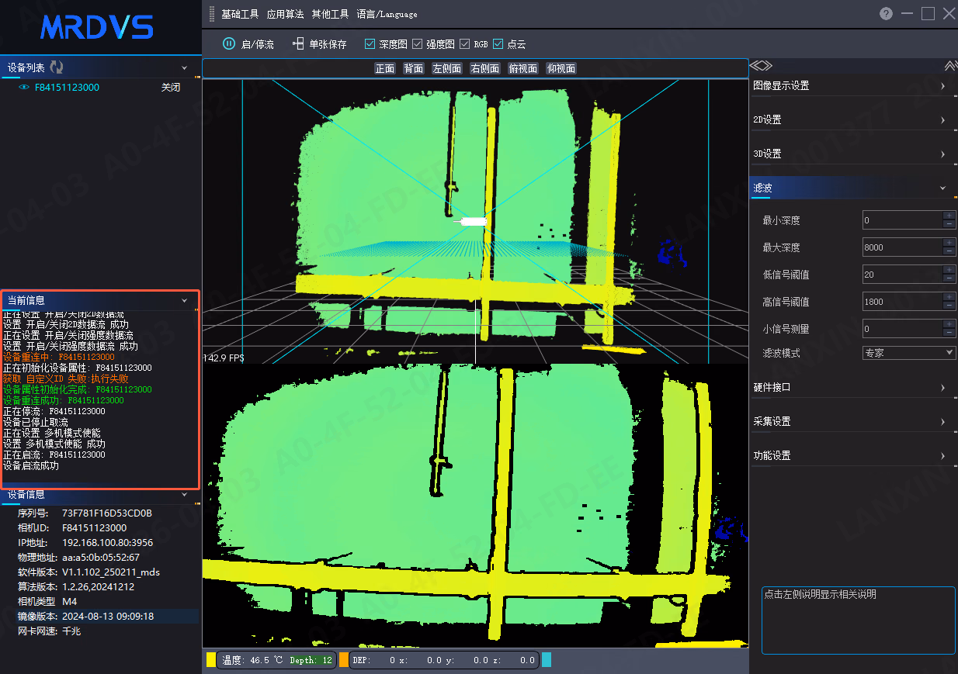958x674 pixels.
Task: Toggle the 强度图 checkbox
Action: coord(417,44)
